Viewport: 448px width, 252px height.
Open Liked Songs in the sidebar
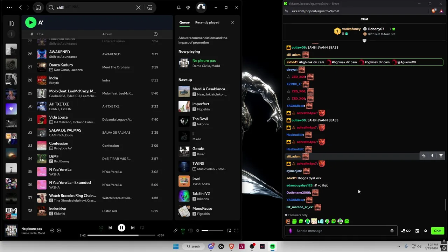click(x=11, y=109)
